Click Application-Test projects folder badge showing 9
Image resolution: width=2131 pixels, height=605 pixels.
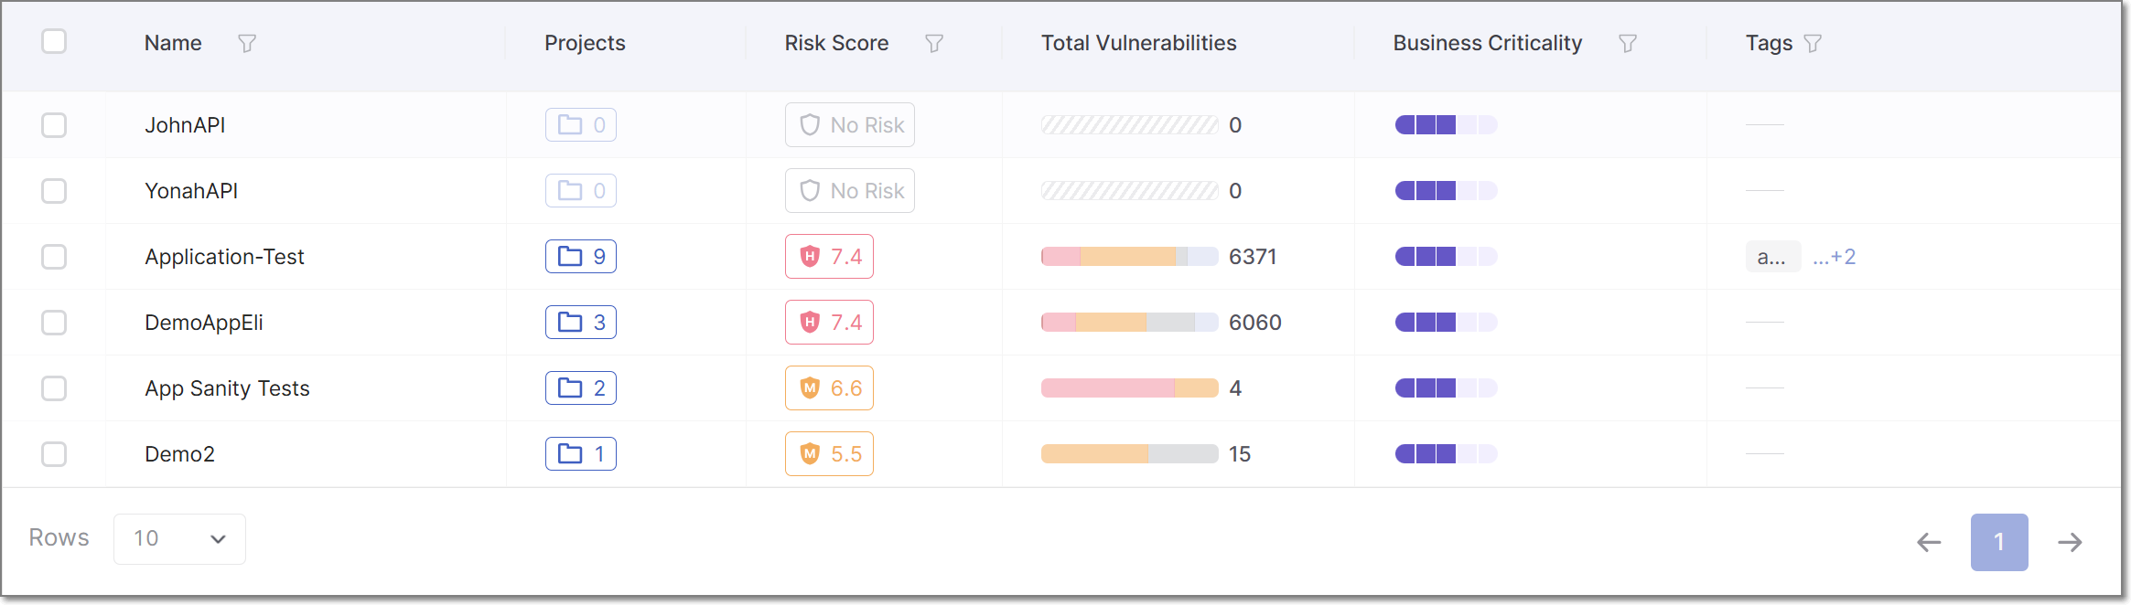581,257
